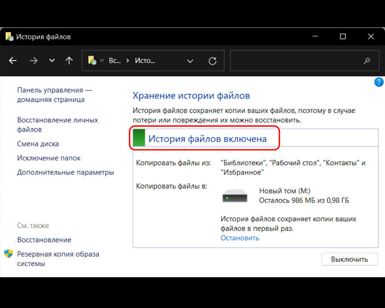
Task: Click the 'См. также' label
Action: point(33,226)
